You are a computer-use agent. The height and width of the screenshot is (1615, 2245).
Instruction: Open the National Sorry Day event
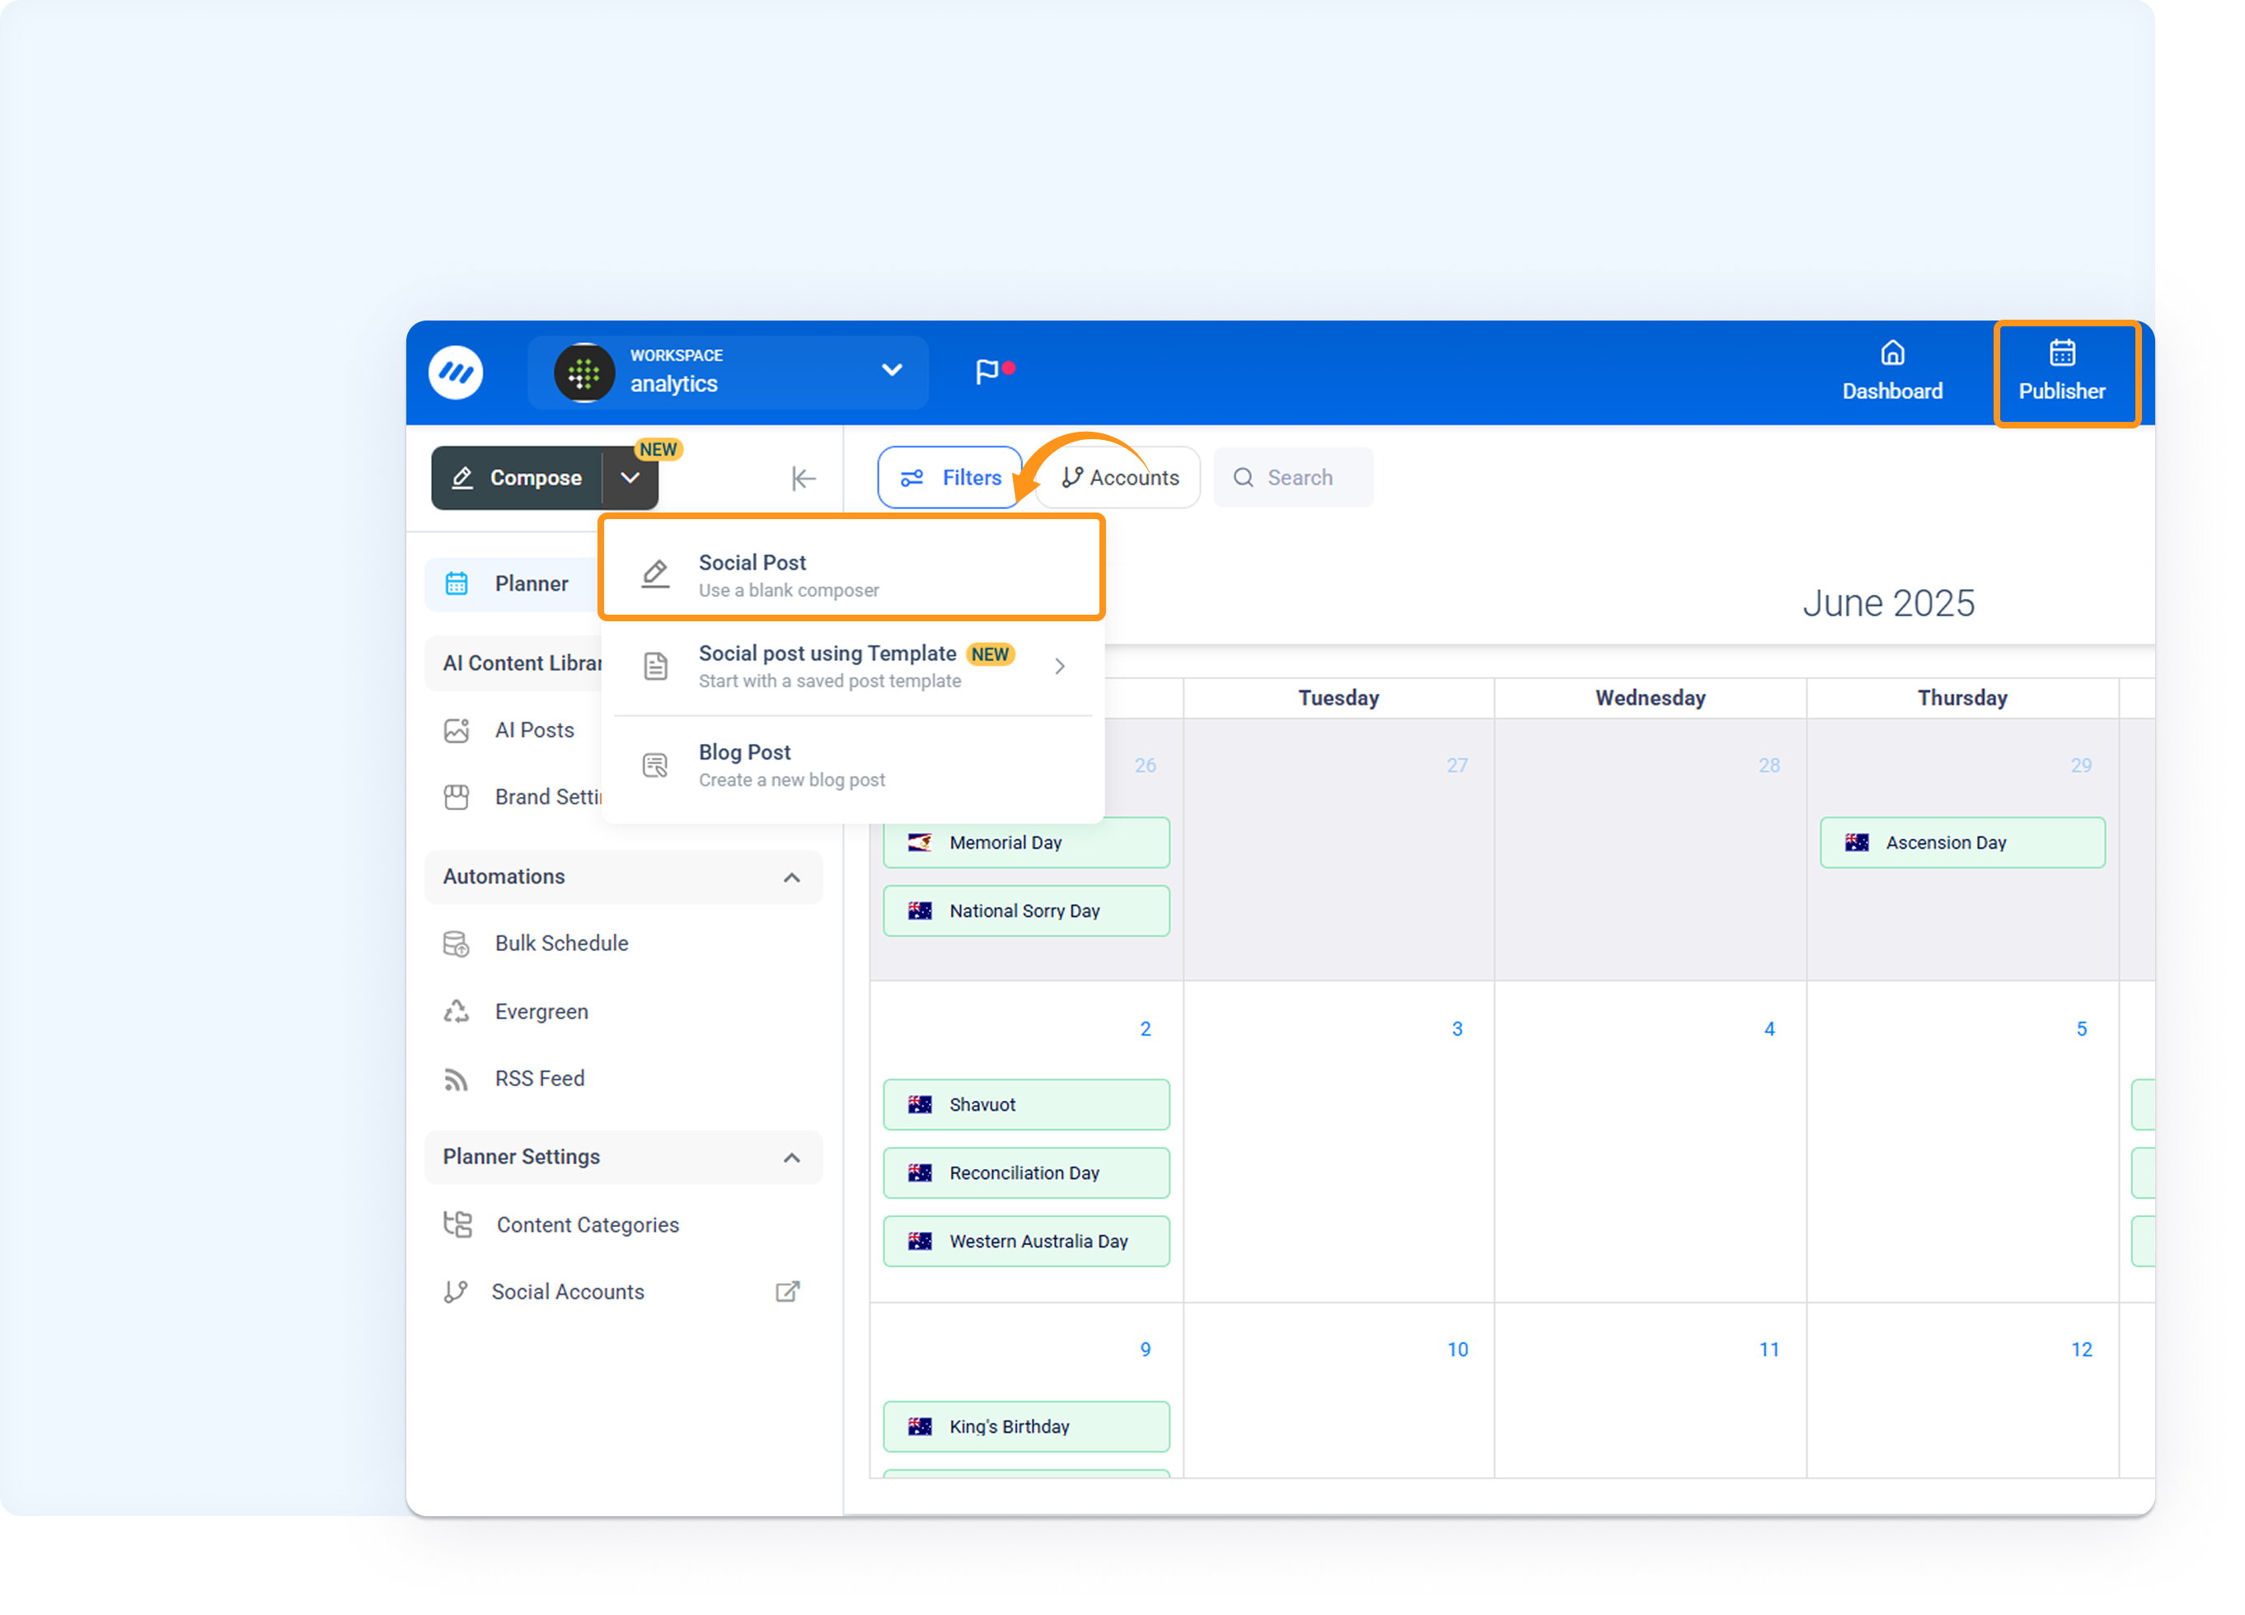point(1025,911)
